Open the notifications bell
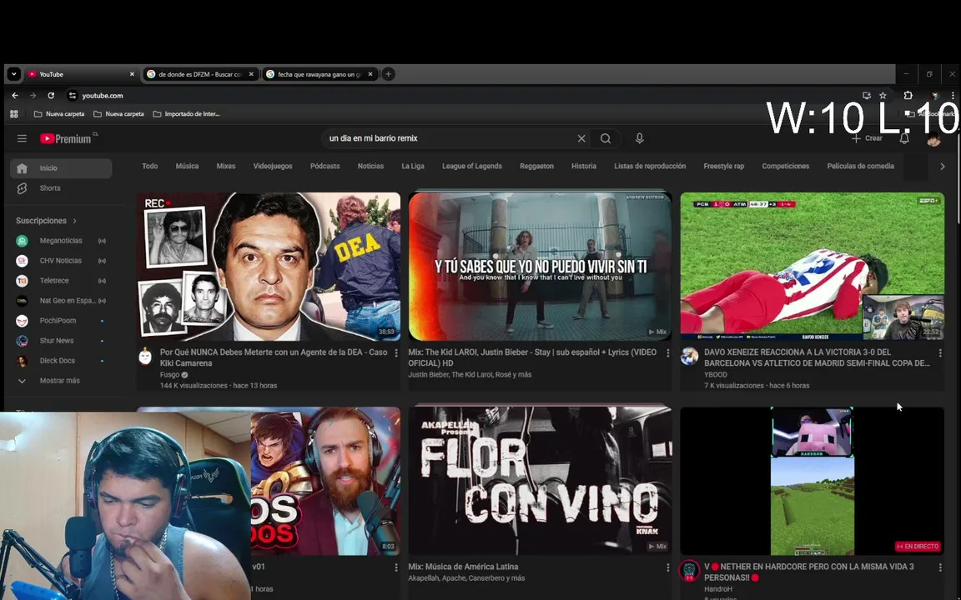 pyautogui.click(x=904, y=138)
